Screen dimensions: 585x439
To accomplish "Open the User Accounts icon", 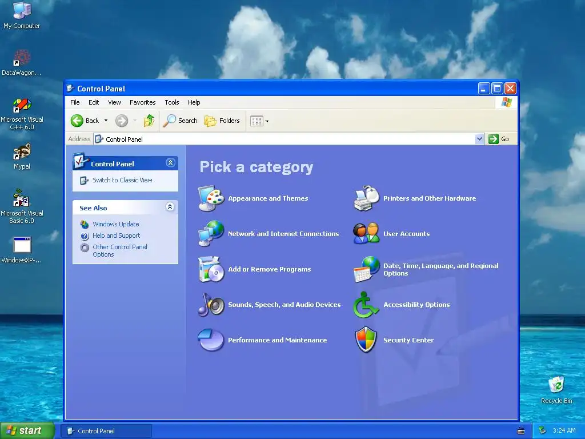I will pyautogui.click(x=366, y=234).
